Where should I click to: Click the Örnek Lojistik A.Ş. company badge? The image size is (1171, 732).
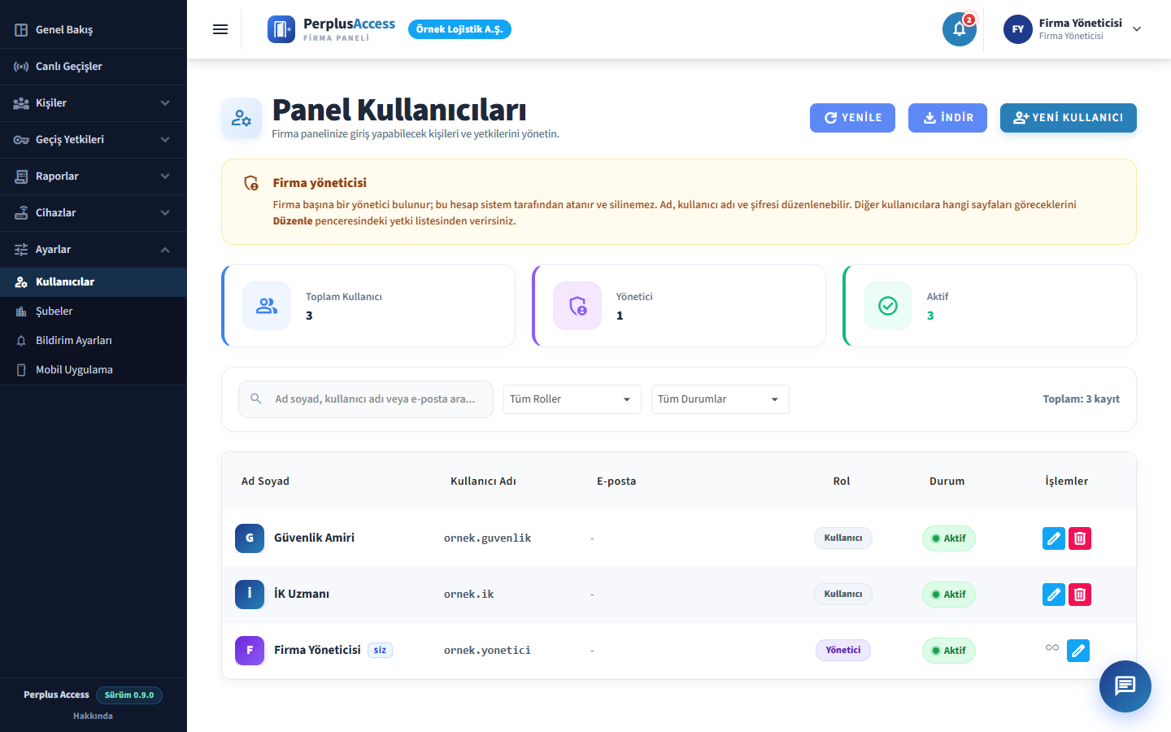pyautogui.click(x=459, y=29)
